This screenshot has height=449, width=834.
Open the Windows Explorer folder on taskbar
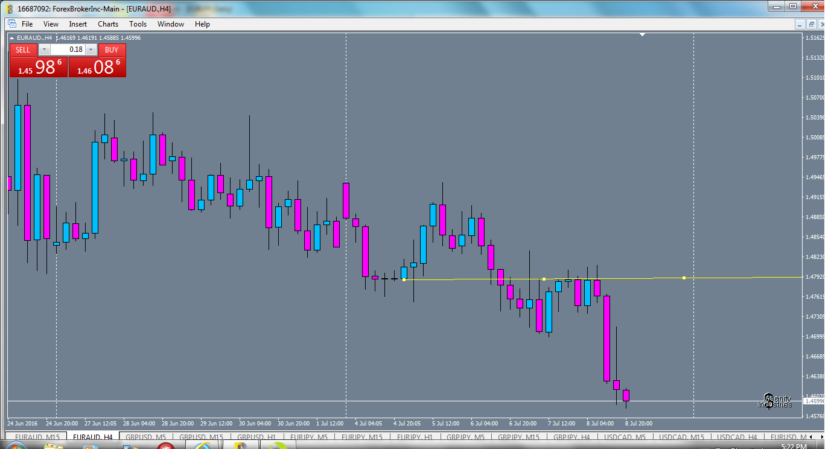[x=53, y=447]
